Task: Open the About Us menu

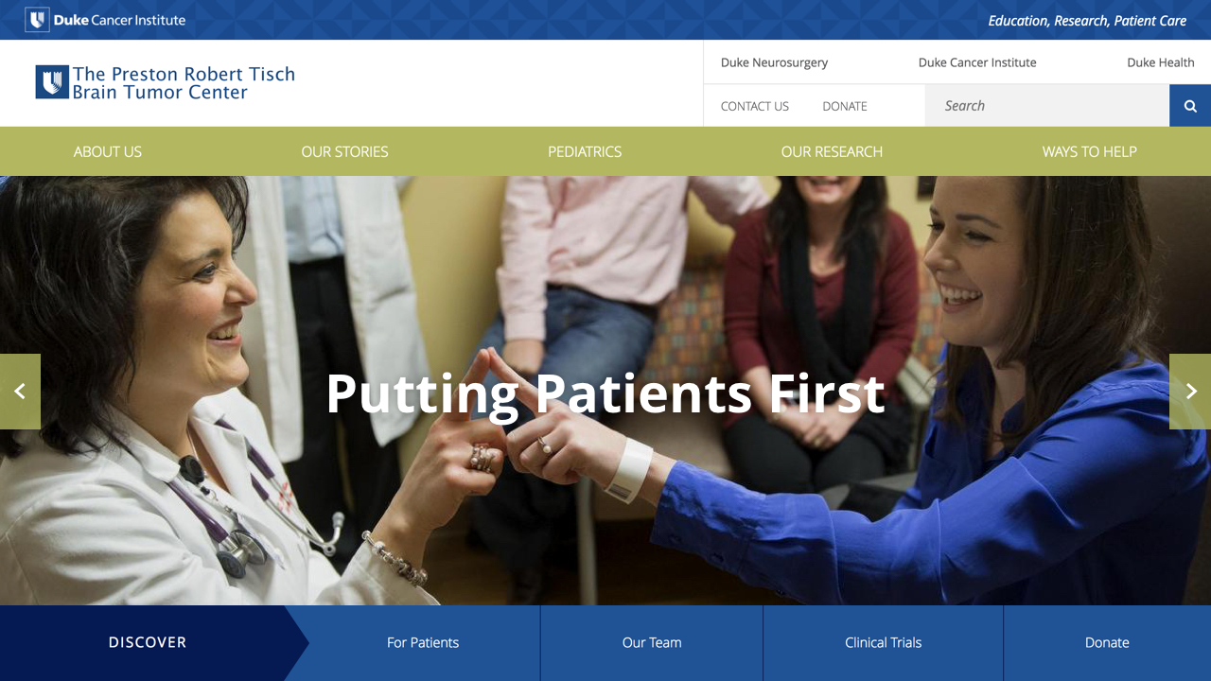Action: click(x=108, y=151)
